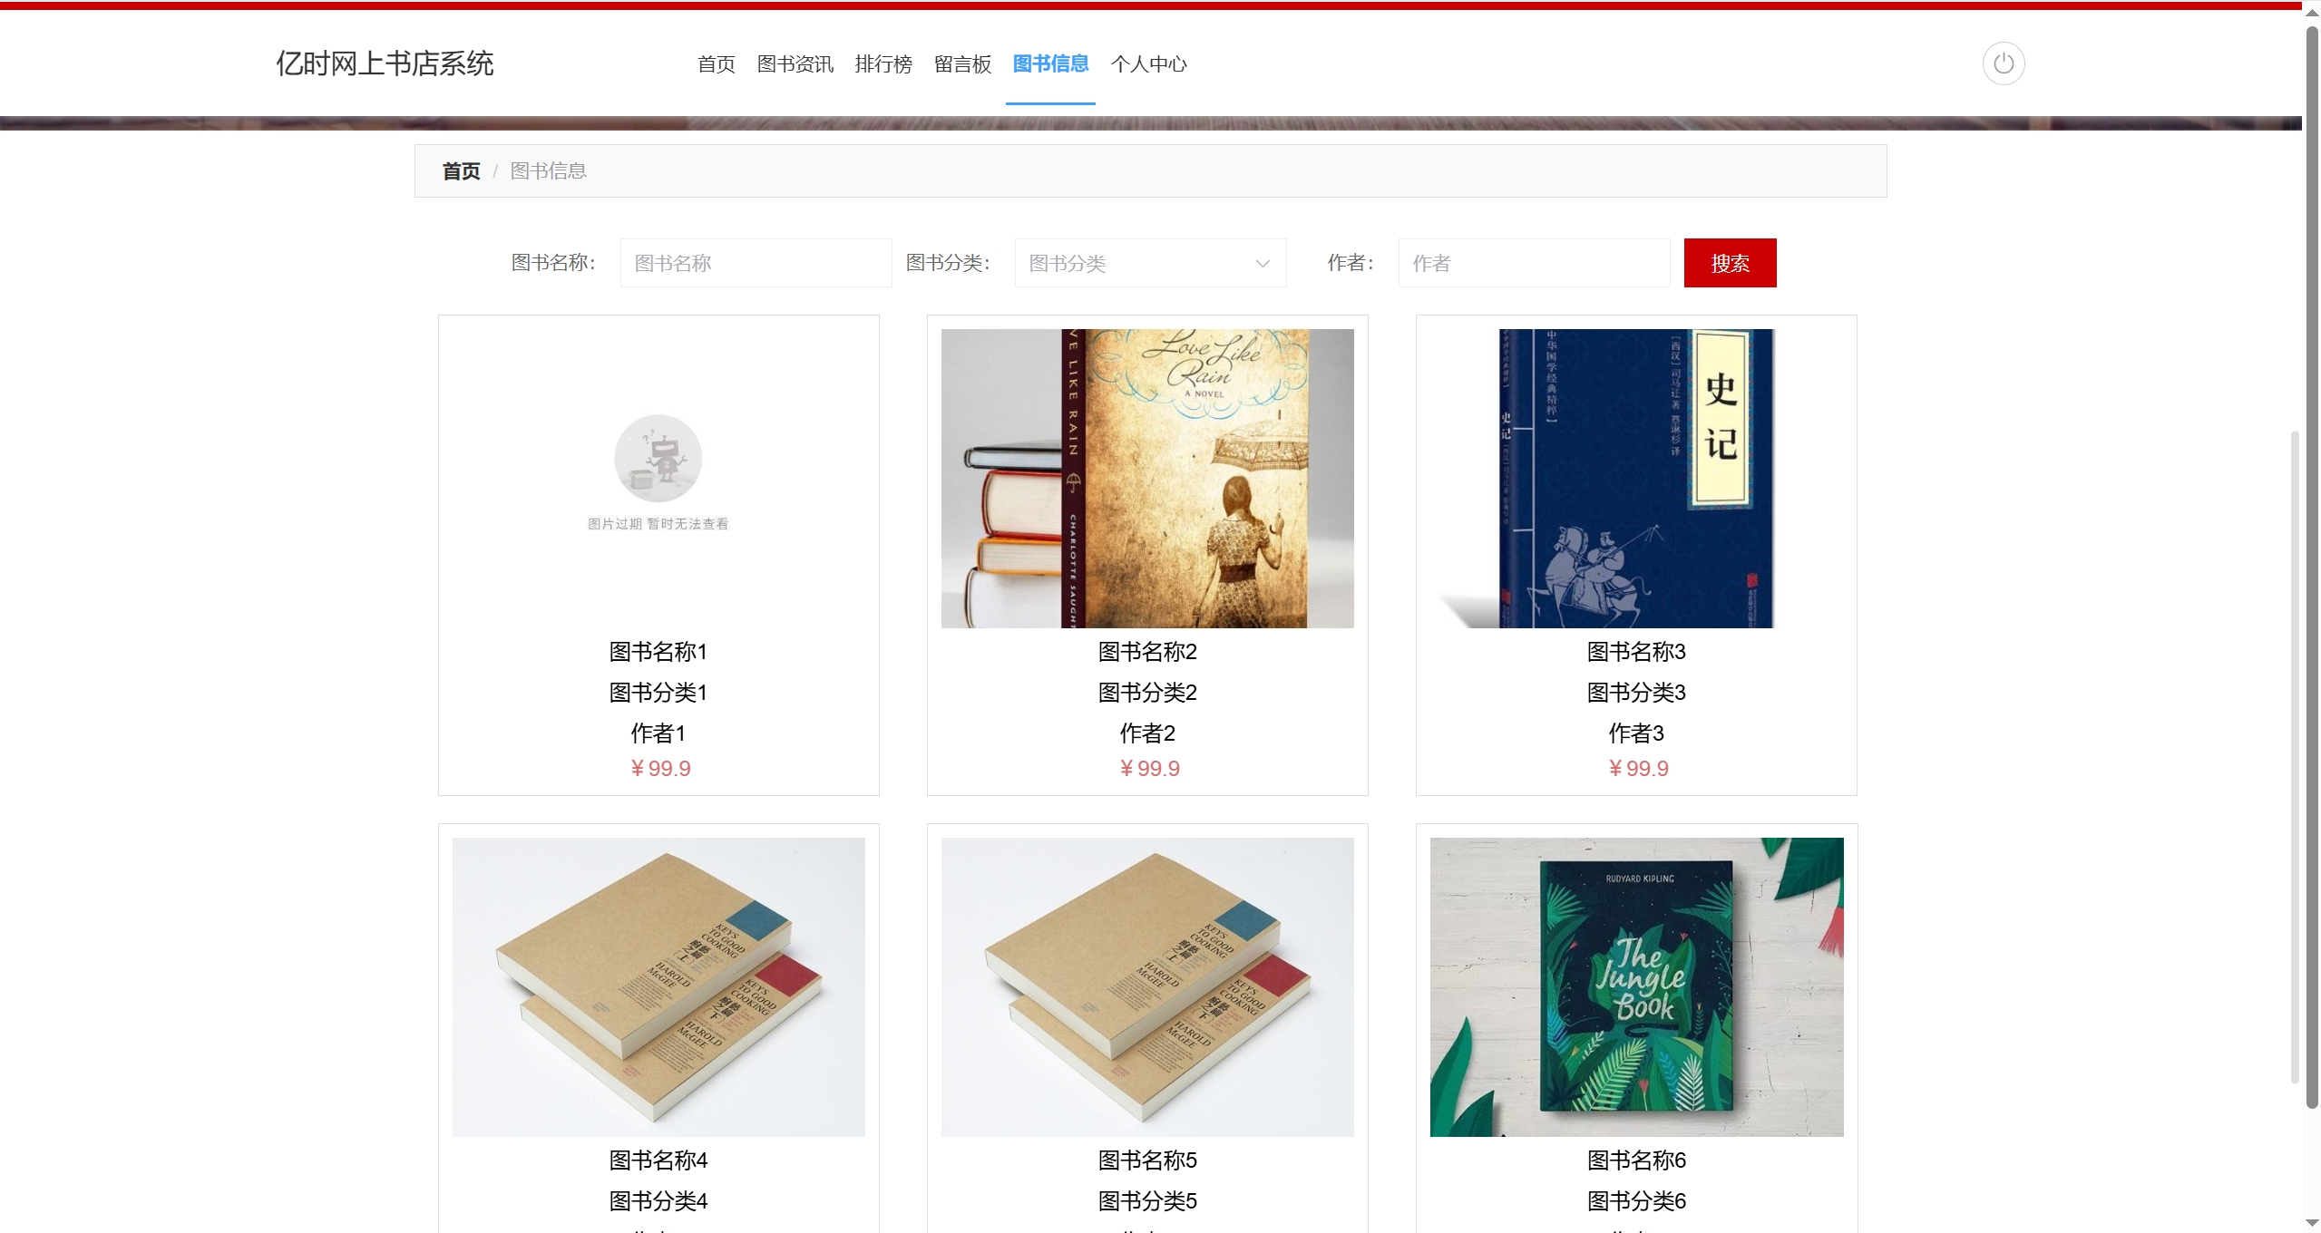Open the 排行榜 menu item
Image resolution: width=2321 pixels, height=1233 pixels.
(x=883, y=64)
